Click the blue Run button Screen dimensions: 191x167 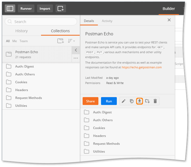[109, 101]
